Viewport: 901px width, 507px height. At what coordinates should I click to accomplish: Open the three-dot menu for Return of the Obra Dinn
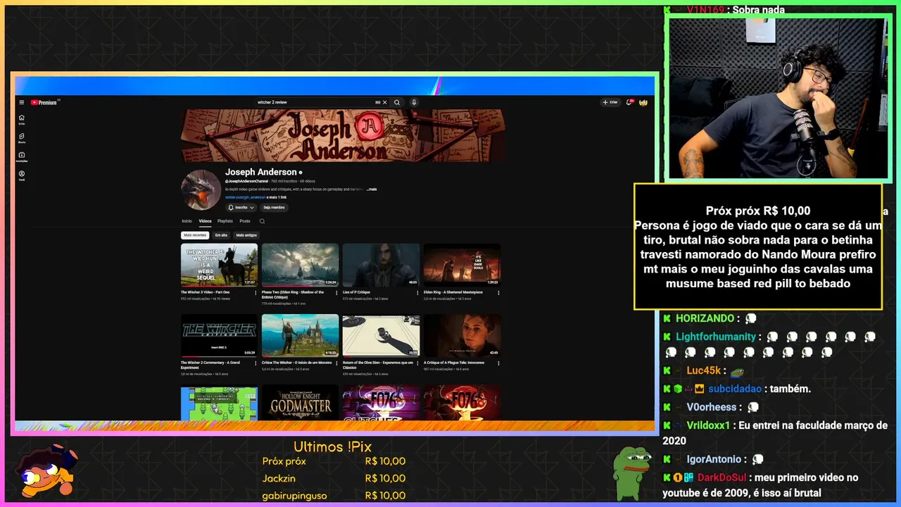tap(417, 363)
